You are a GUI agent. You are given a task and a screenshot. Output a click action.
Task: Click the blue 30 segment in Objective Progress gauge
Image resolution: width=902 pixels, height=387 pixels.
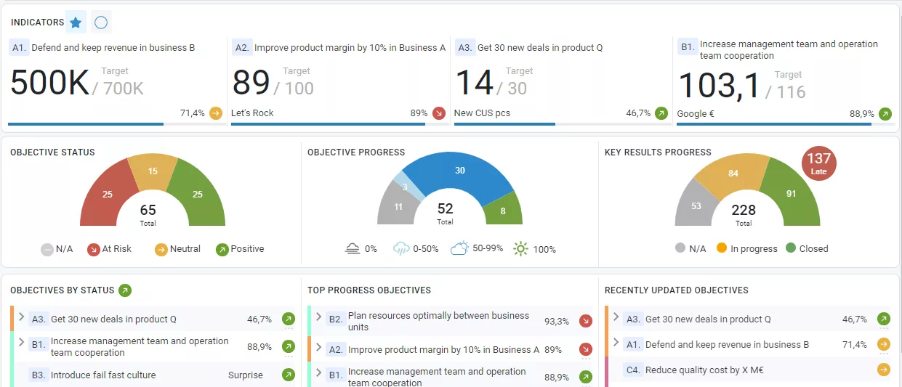tap(459, 171)
